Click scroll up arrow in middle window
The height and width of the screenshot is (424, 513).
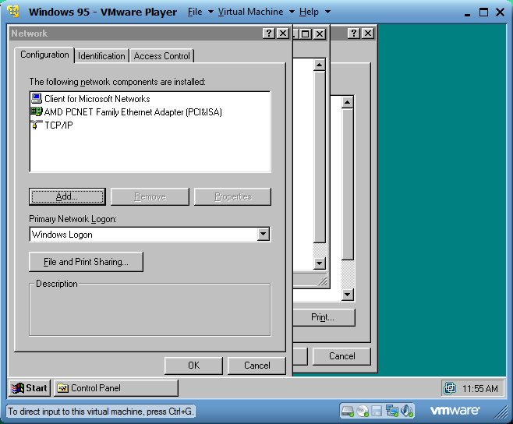319,65
